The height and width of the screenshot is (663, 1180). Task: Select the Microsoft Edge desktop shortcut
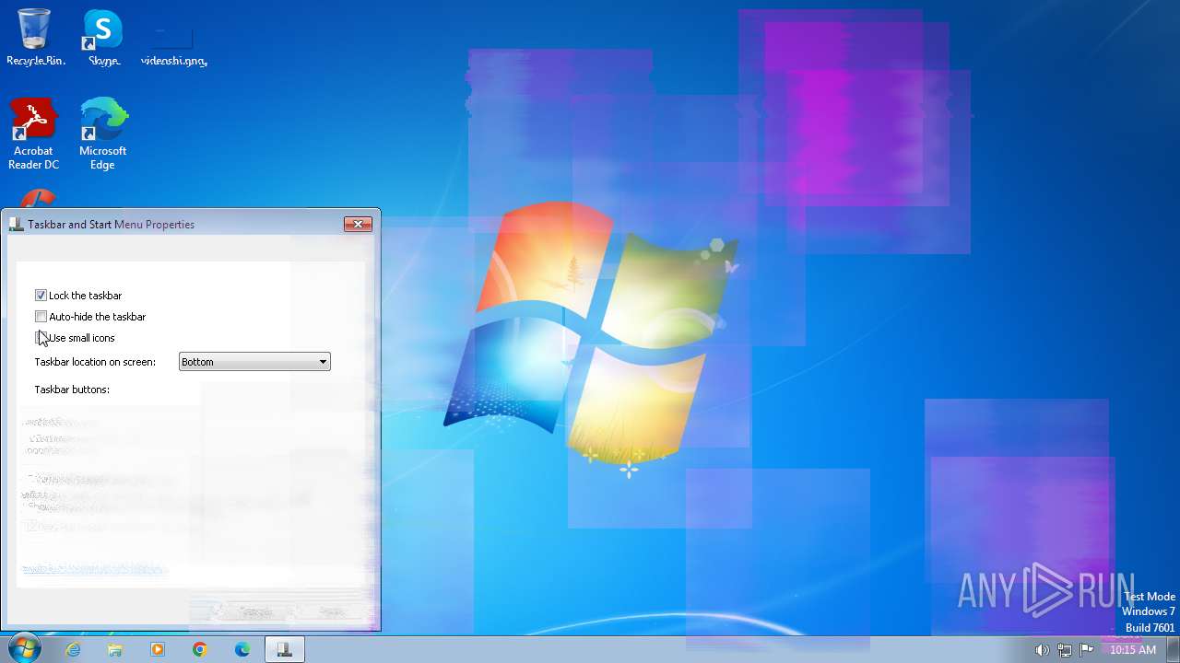(103, 134)
